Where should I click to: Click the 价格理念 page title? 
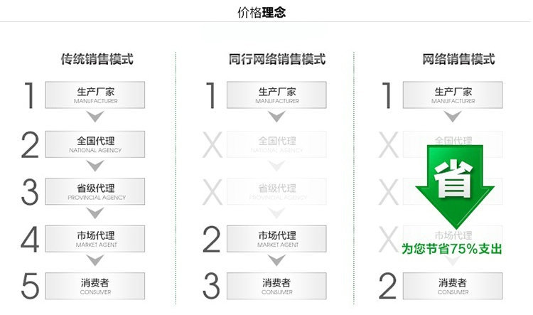tap(262, 13)
